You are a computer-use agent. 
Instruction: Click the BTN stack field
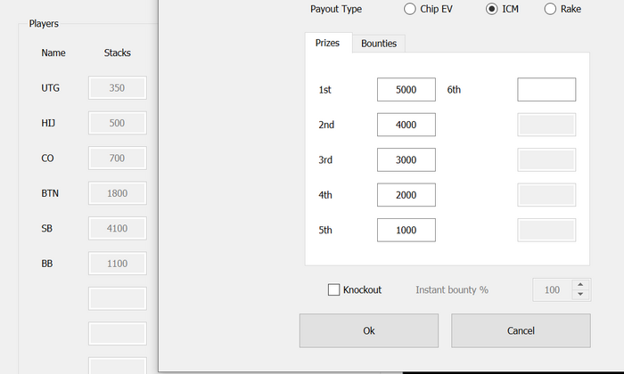tap(117, 193)
